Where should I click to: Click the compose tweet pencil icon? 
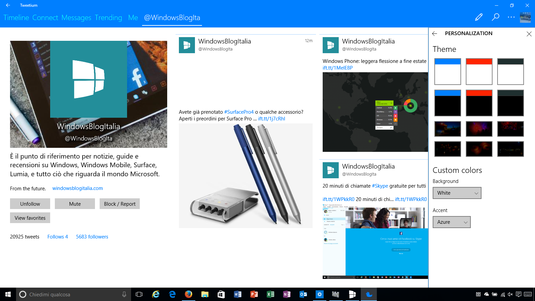(479, 17)
